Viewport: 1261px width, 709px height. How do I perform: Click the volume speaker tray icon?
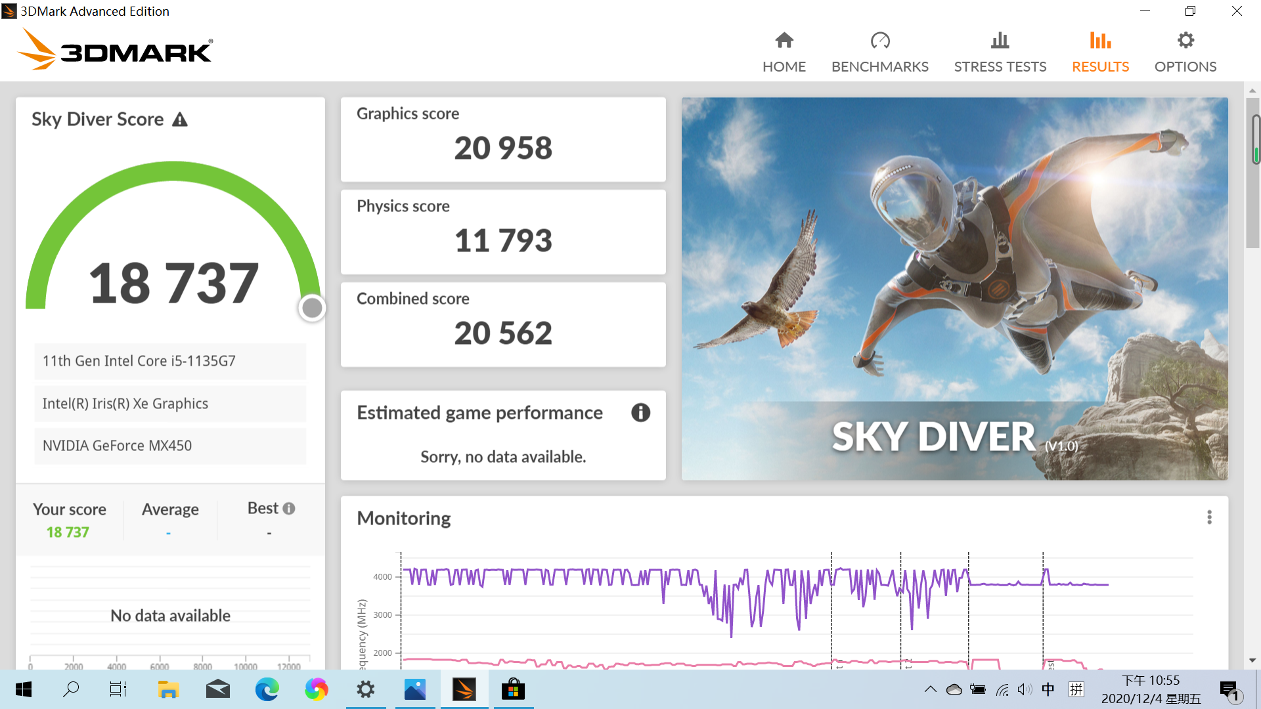coord(1025,689)
